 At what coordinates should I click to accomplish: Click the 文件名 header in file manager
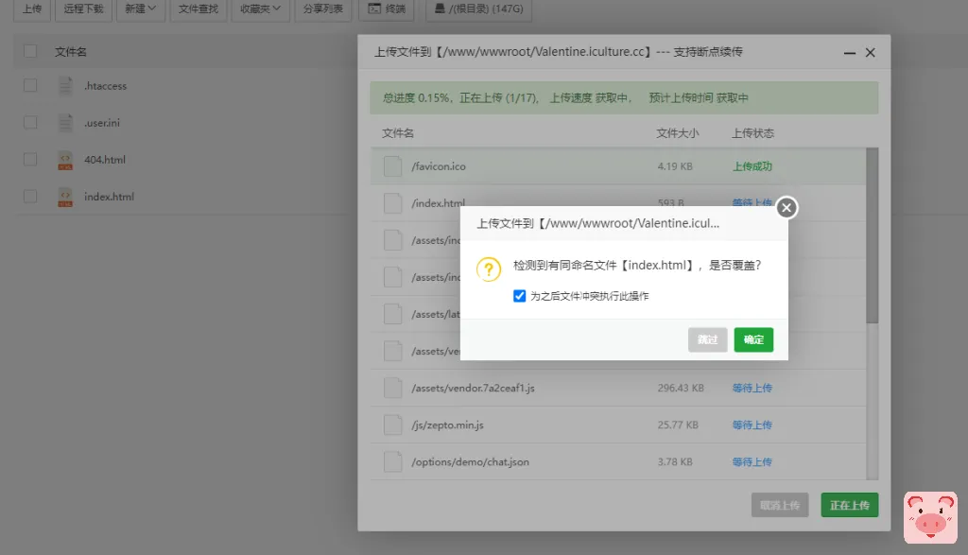(x=70, y=52)
